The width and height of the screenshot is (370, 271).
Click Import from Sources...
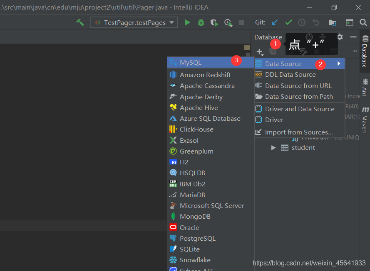[x=299, y=132]
